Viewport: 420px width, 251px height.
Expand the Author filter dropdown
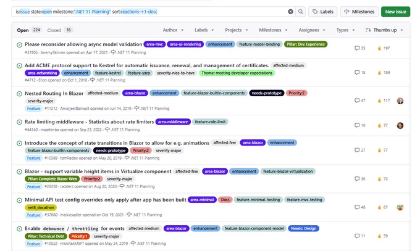(x=173, y=30)
